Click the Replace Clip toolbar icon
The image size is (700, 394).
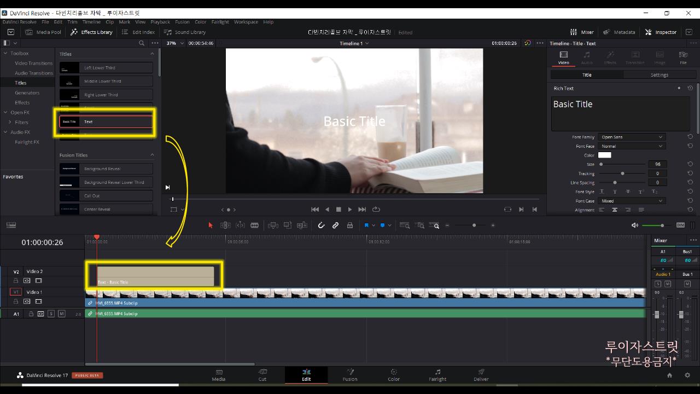(x=302, y=225)
